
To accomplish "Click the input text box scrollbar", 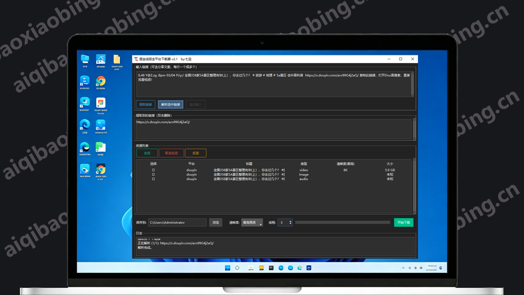I will coord(412,85).
